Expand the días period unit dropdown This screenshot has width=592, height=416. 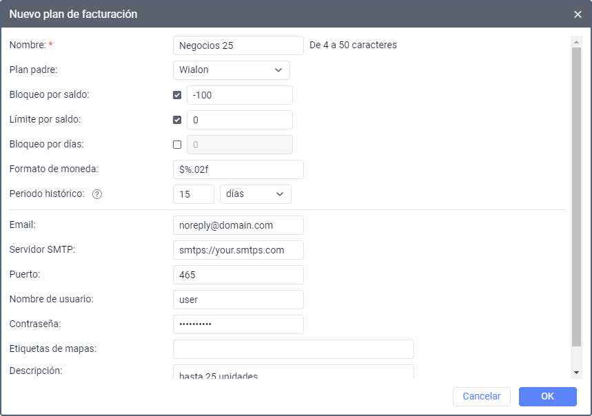coord(256,194)
